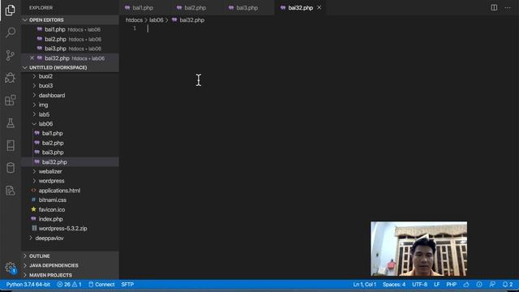Screen dimensions: 519x292
Task: Change language mode via PHP
Action: pyautogui.click(x=451, y=285)
